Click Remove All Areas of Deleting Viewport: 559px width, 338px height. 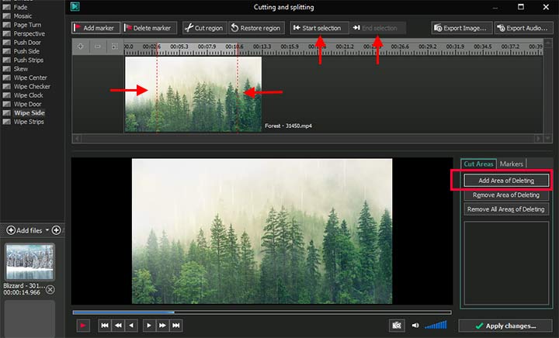pos(506,209)
